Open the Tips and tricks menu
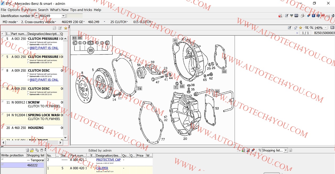The height and width of the screenshot is (174, 335). coord(81,10)
